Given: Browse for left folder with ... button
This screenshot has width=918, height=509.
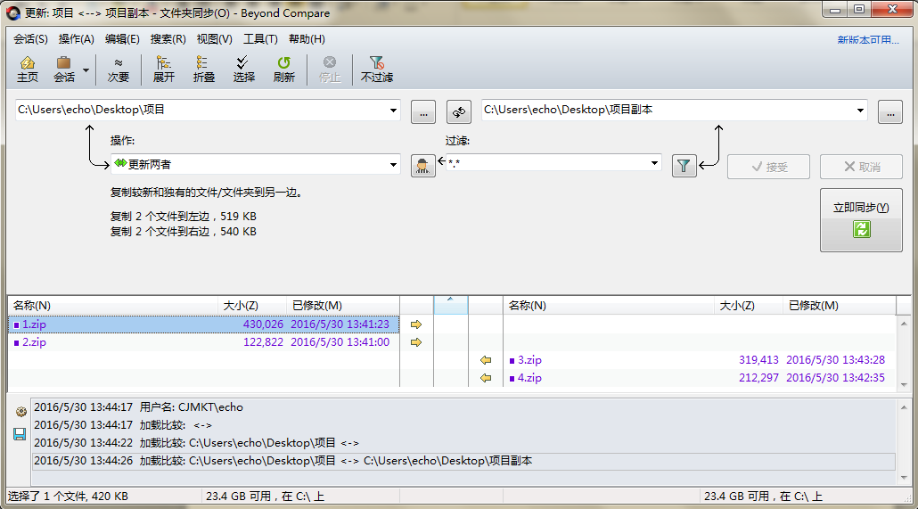Looking at the screenshot, I should (423, 112).
